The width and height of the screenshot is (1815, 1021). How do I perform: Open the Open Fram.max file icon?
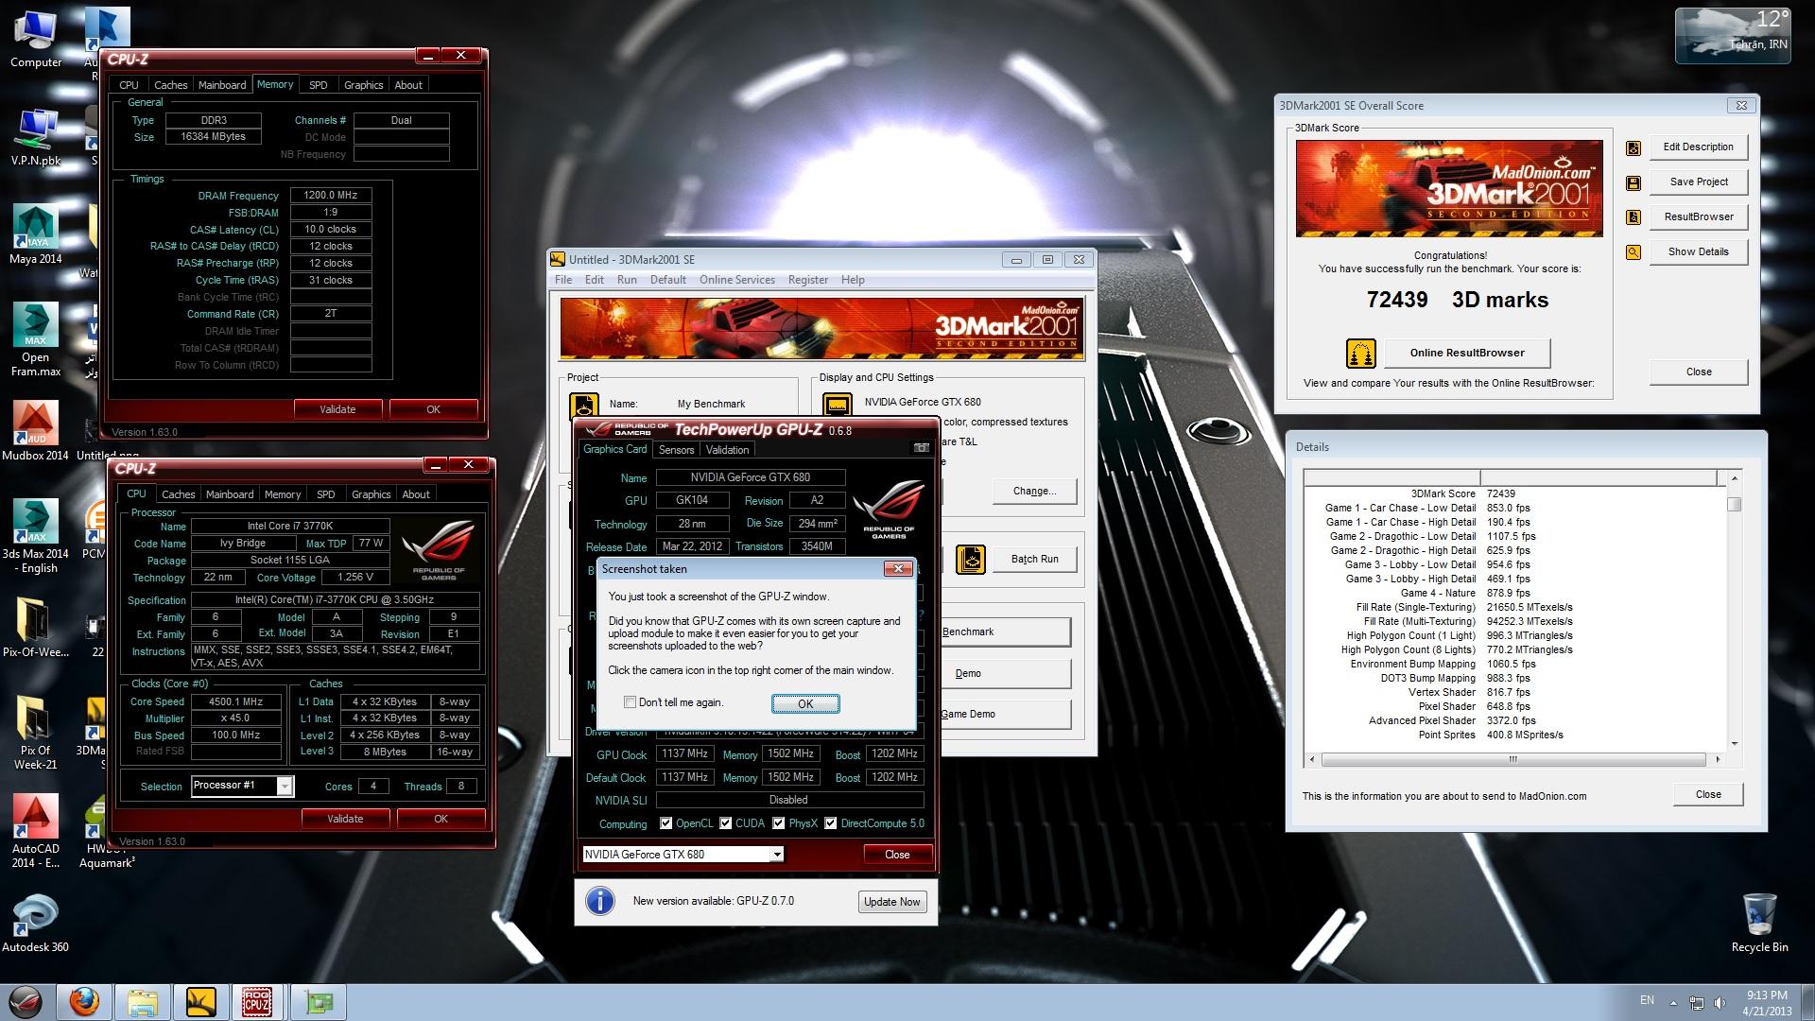point(36,338)
